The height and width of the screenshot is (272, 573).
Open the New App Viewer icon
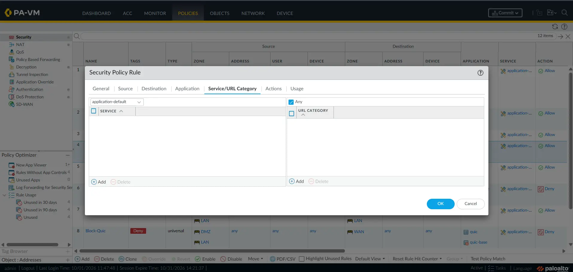pyautogui.click(x=12, y=165)
